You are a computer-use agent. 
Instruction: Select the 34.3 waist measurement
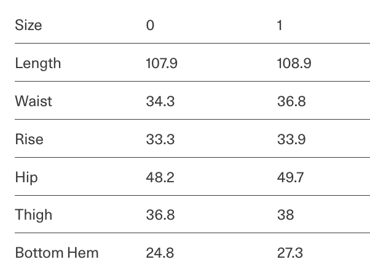tap(160, 101)
